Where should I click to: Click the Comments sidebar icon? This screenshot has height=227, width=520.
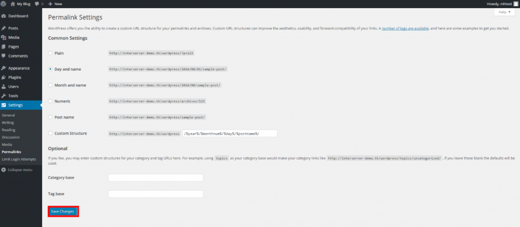click(4, 56)
